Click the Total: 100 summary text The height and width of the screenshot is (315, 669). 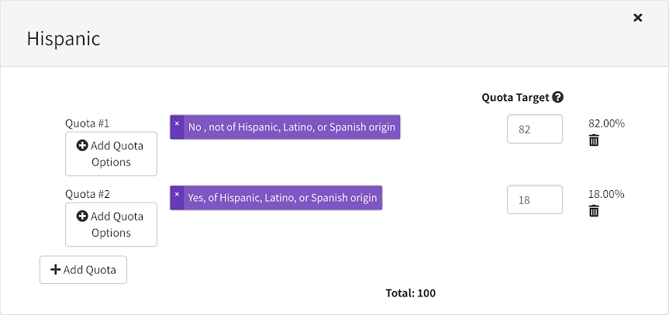tap(410, 293)
